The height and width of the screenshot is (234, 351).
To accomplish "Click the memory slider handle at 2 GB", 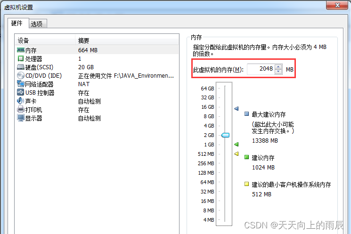I will (x=225, y=135).
